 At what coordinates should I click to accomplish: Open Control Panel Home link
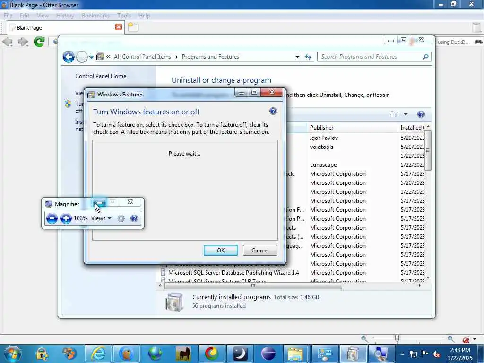(101, 76)
